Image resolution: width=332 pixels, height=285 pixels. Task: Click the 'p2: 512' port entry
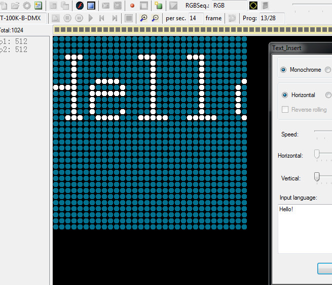point(14,50)
